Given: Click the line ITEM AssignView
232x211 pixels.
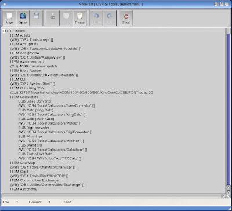Looking at the screenshot, I should [x=25, y=53].
